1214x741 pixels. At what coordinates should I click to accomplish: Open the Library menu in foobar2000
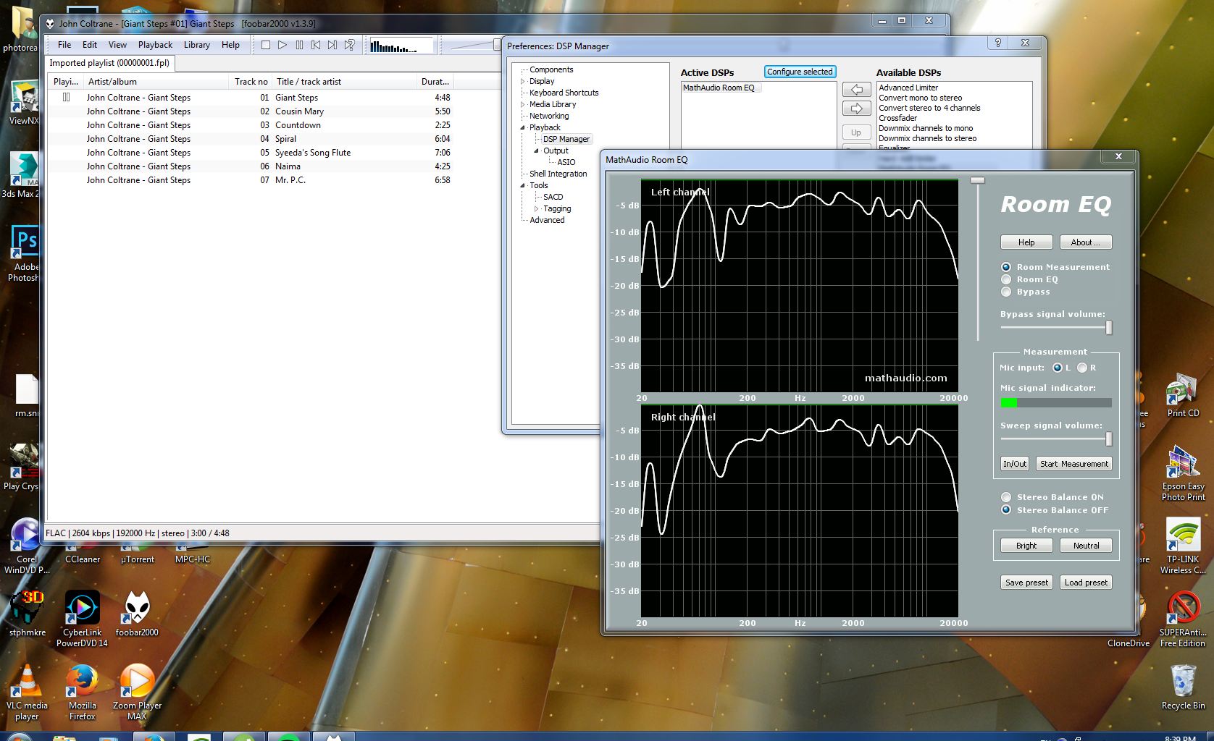196,45
